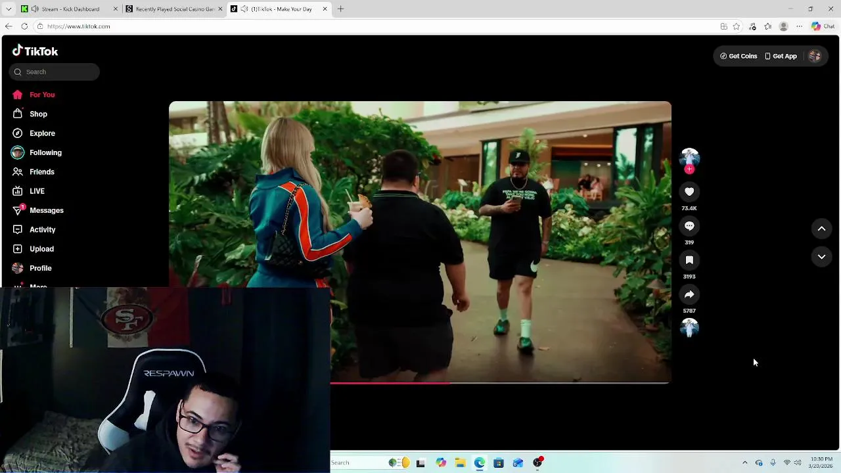Go to previous video with up chevron

821,229
